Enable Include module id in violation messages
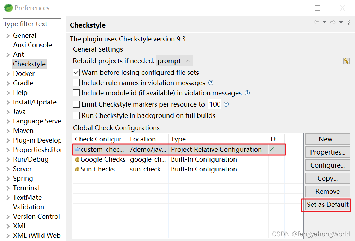The image size is (355, 241). (76, 93)
